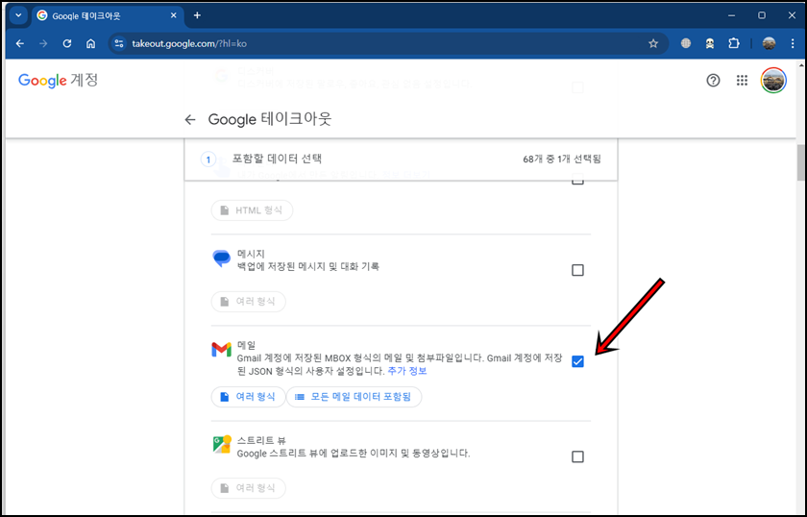This screenshot has height=517, width=807.
Task: Go to home page icon
Action: point(90,44)
